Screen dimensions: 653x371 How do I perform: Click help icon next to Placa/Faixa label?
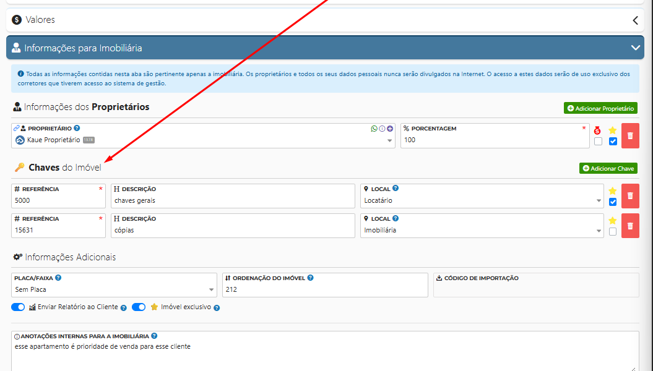[x=58, y=278]
